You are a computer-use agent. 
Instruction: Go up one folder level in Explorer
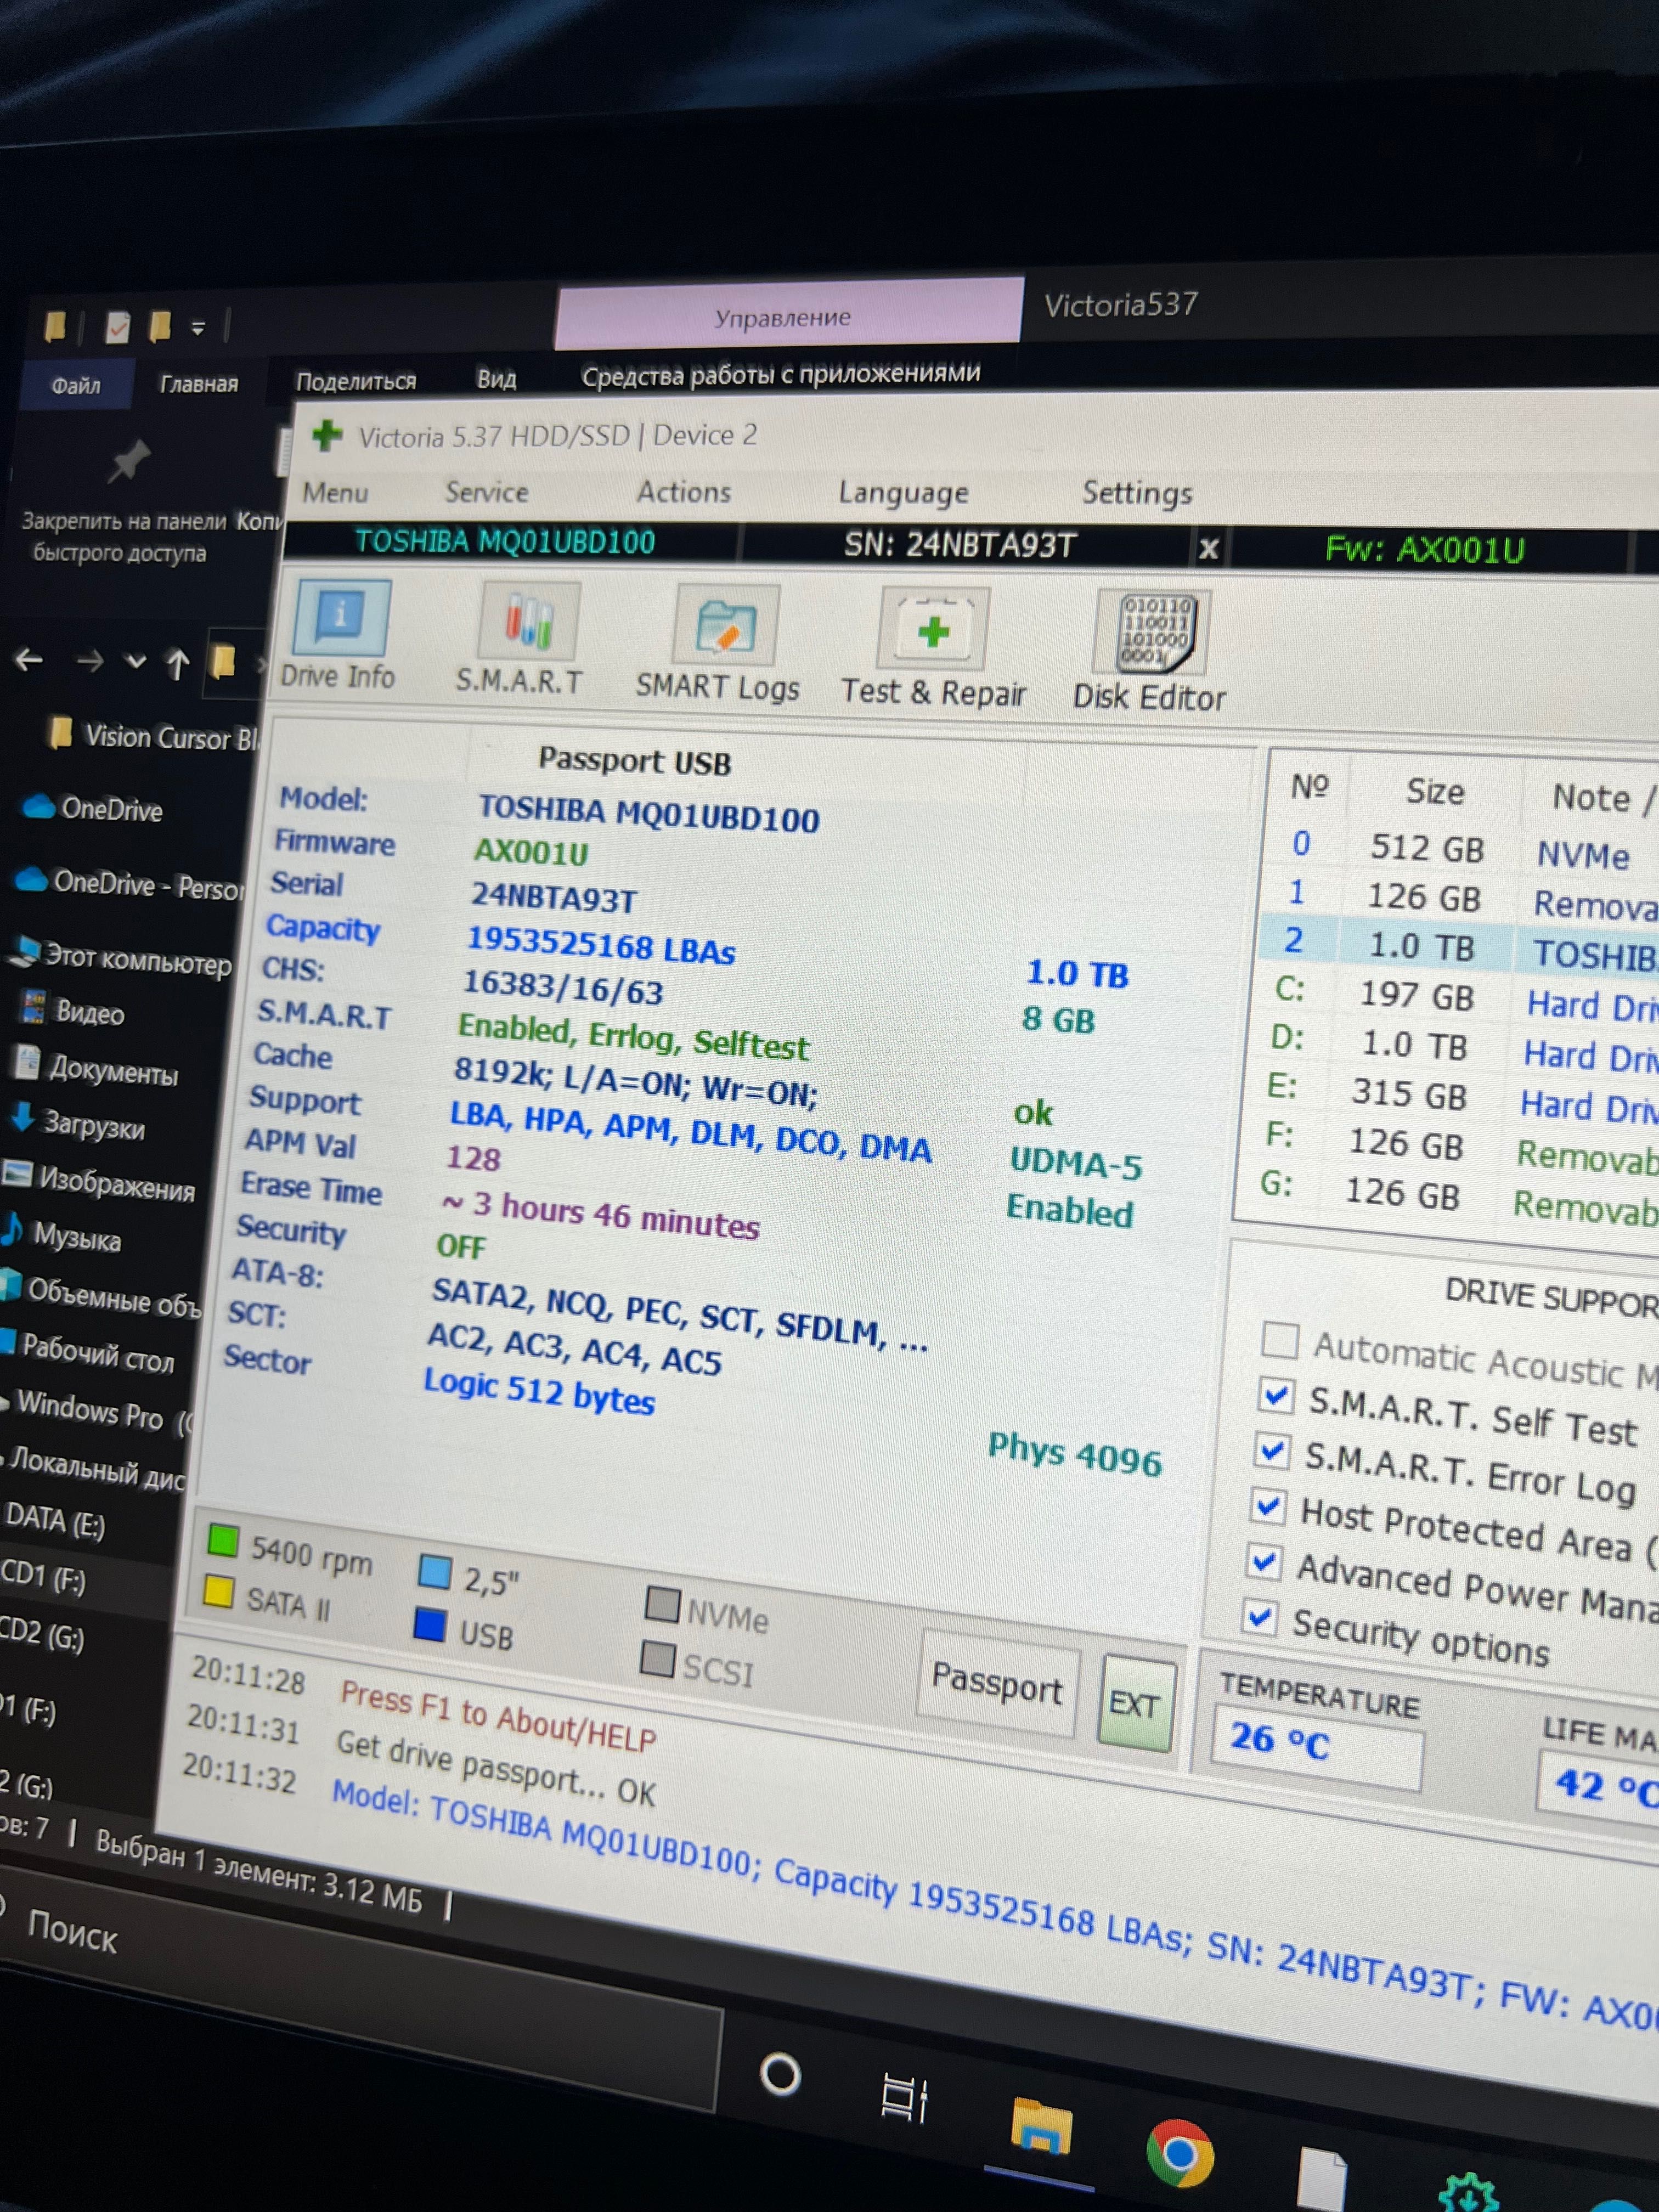click(178, 663)
